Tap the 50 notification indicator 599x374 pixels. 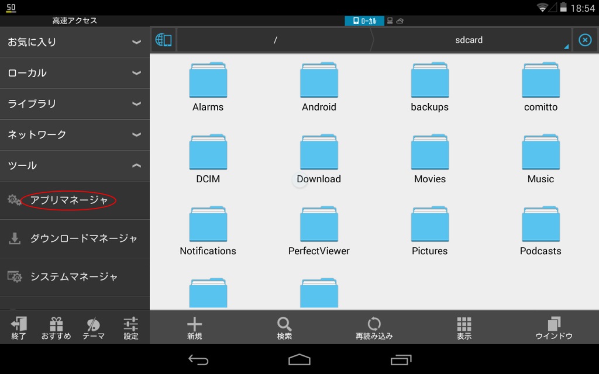coord(11,8)
